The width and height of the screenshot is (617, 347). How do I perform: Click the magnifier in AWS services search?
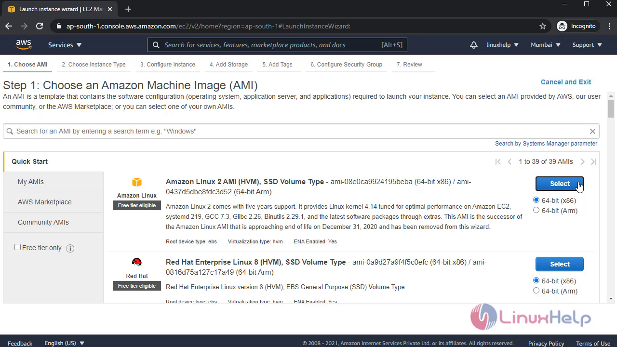click(156, 45)
